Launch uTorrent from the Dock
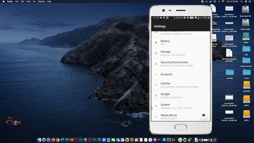The height and width of the screenshot is (143, 254). (x=180, y=140)
